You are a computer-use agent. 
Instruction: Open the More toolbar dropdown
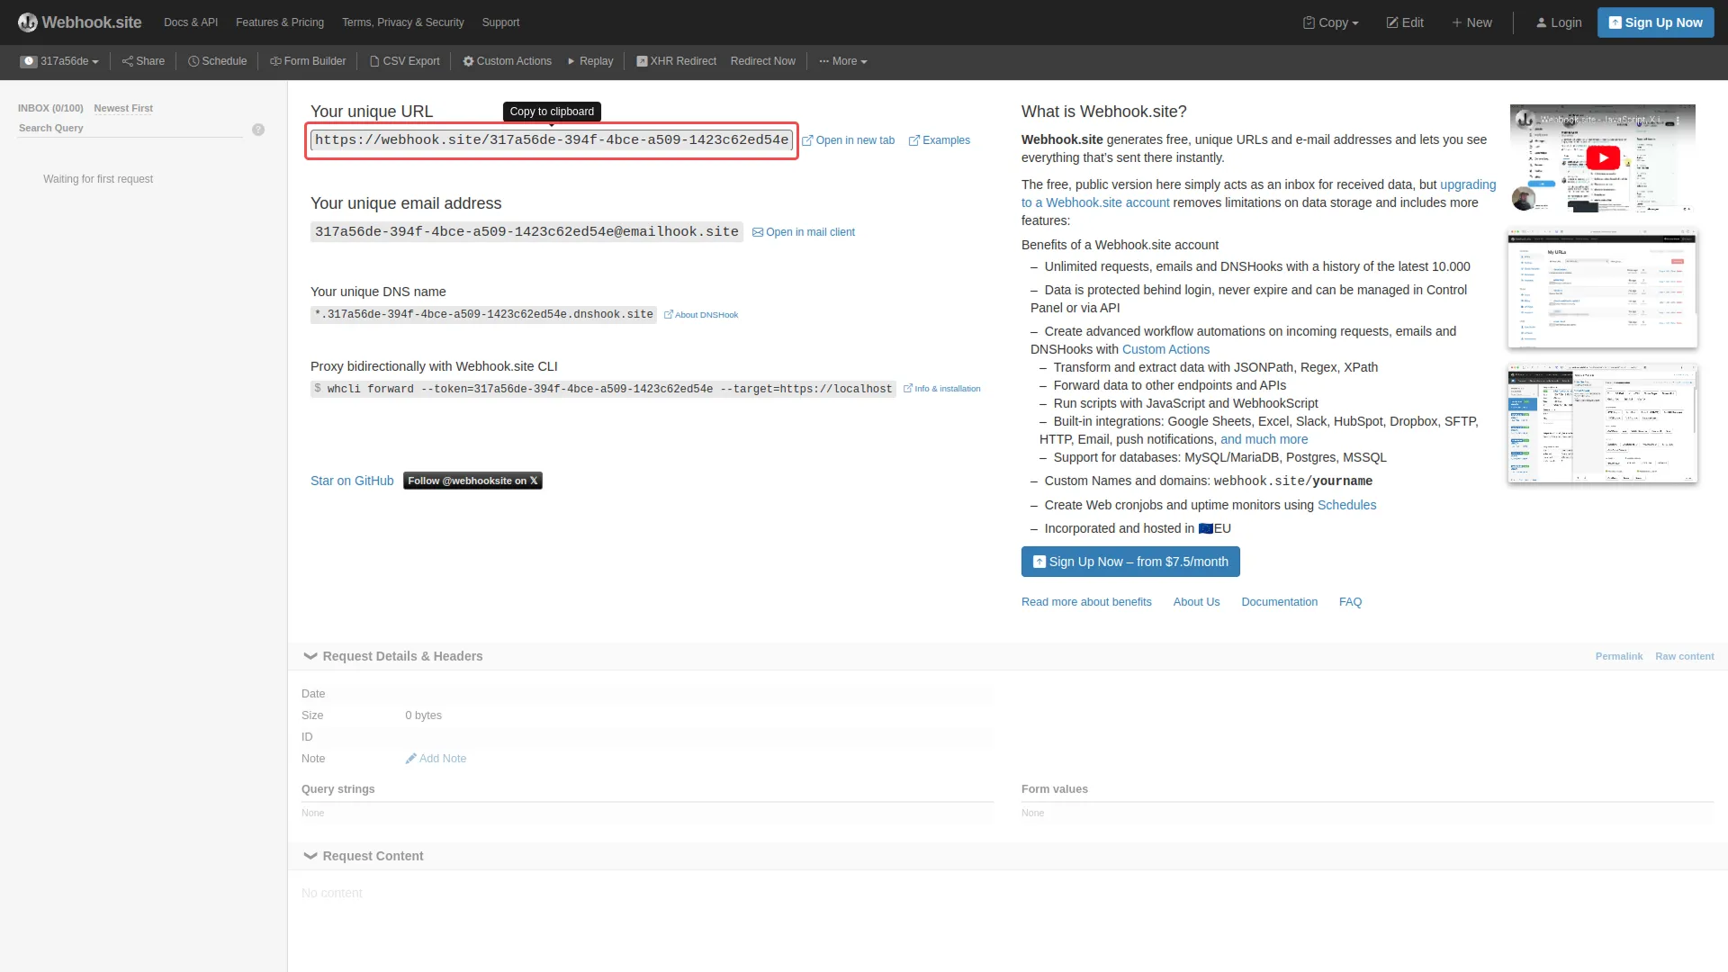click(x=842, y=61)
